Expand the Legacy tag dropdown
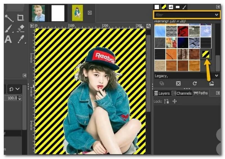The width and height of the screenshot is (225, 159). point(216,76)
